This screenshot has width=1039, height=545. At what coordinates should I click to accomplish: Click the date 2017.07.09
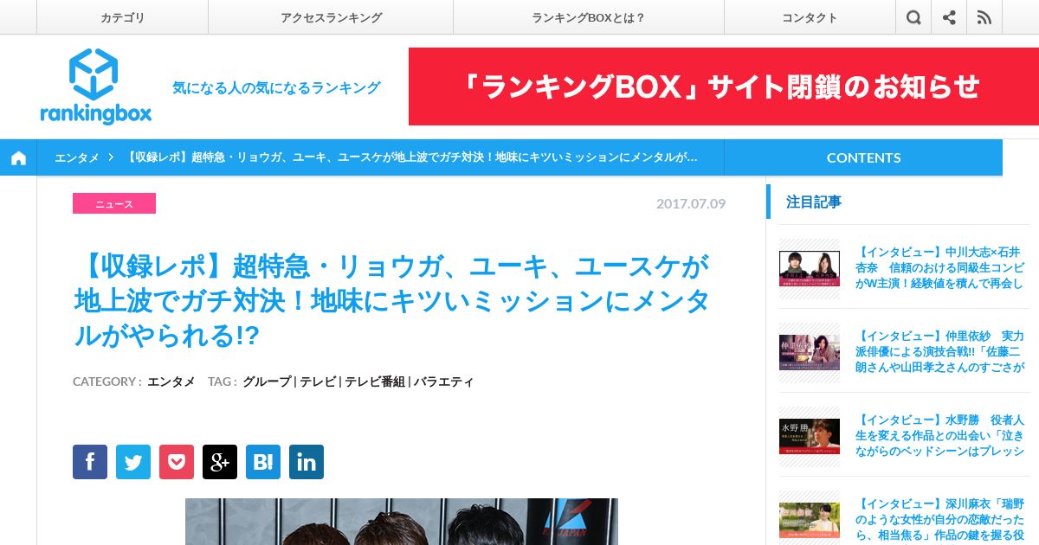point(691,203)
